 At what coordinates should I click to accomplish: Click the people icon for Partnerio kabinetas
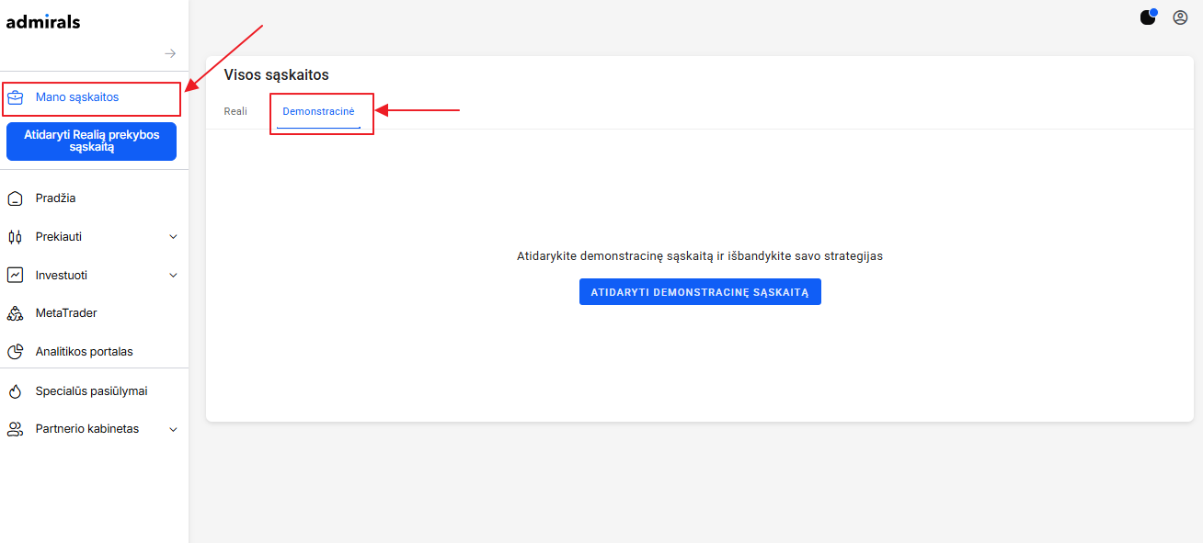point(15,429)
